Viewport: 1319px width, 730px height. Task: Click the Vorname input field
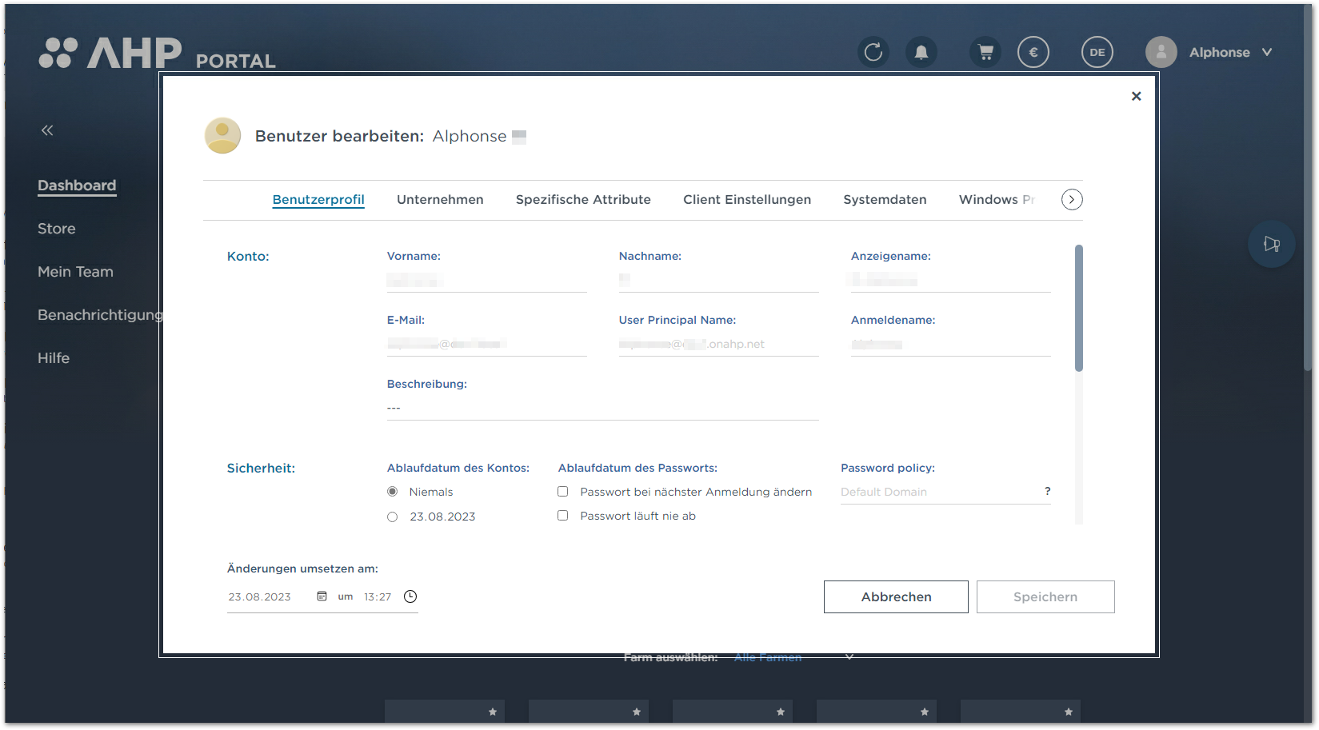(487, 280)
